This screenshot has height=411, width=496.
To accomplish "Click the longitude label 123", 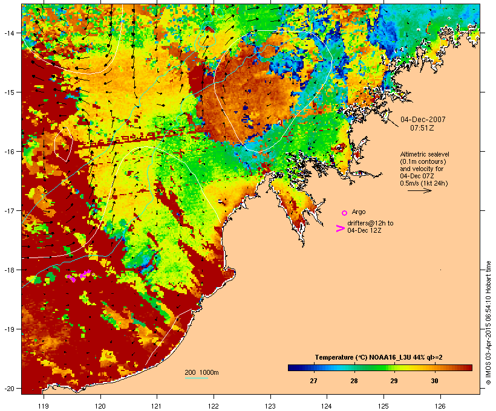I will [270, 406].
